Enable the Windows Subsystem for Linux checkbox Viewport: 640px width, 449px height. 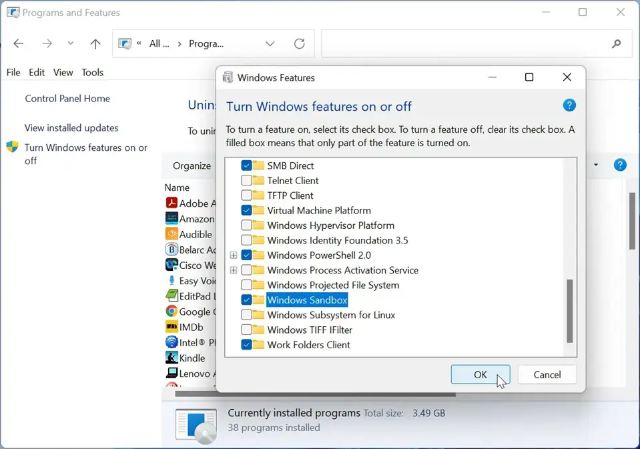click(x=246, y=315)
